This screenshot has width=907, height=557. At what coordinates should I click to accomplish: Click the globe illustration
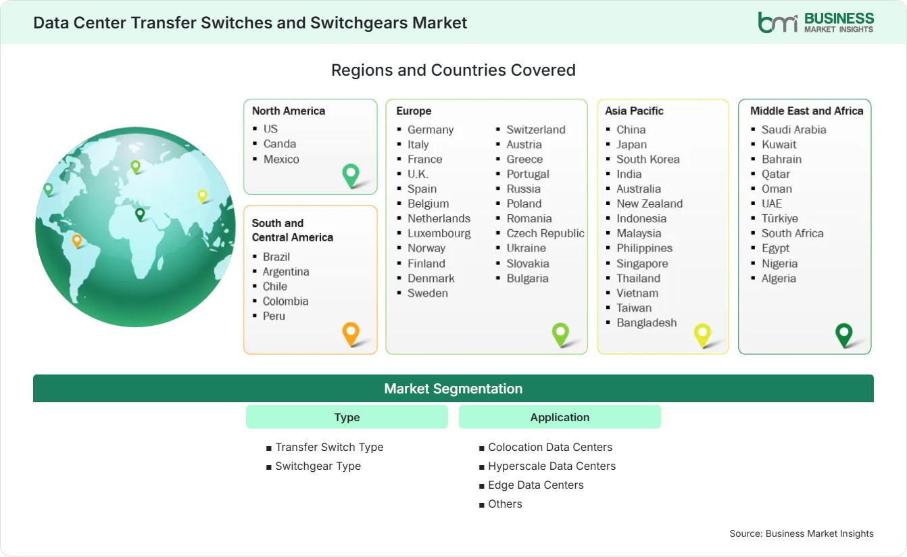135,227
